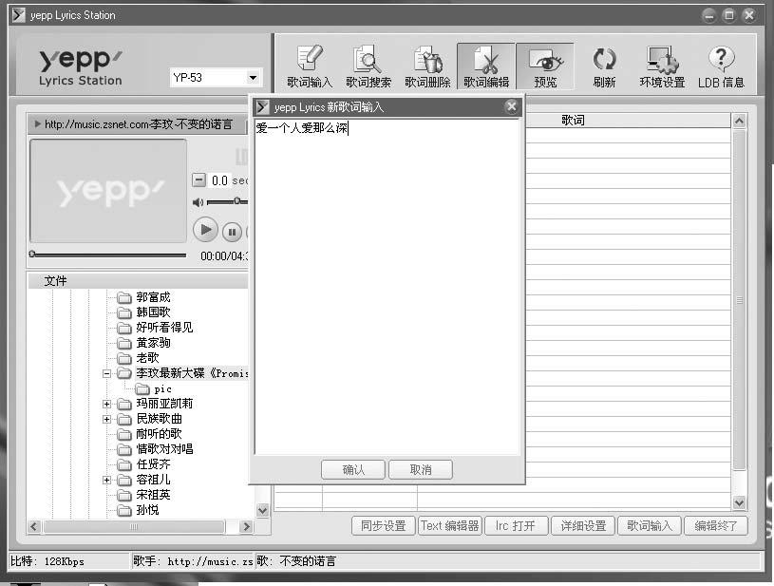Click lyrics list scroll down arrow
774x586 pixels.
point(739,502)
